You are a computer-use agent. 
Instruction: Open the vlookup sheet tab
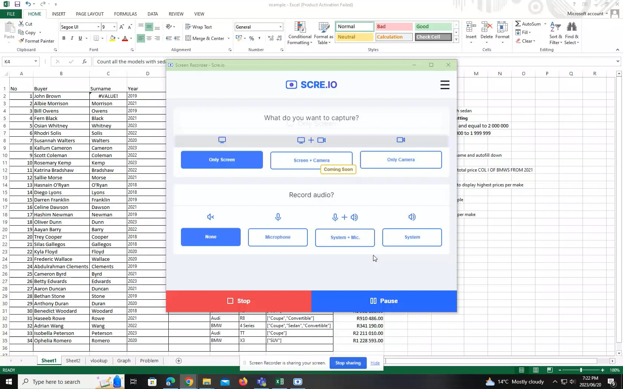pos(99,360)
